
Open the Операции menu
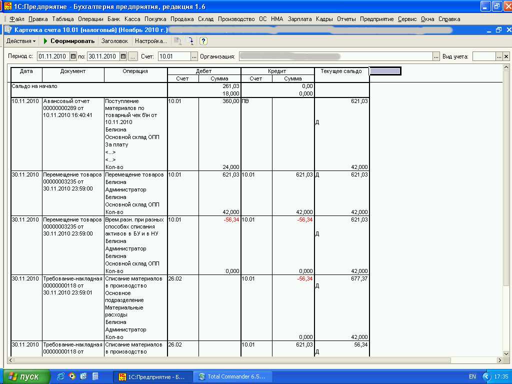[90, 19]
